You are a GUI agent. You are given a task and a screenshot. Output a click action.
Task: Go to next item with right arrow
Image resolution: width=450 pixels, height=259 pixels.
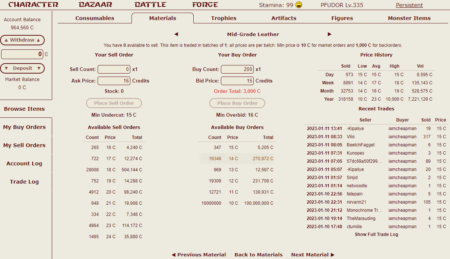tap(330, 34)
